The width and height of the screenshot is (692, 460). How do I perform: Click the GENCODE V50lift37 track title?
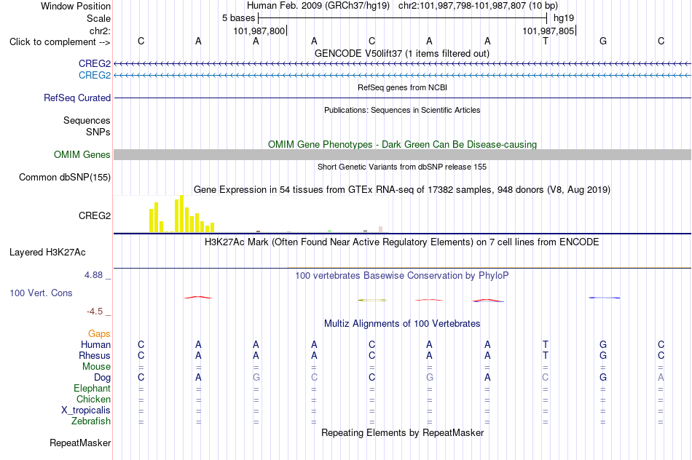click(402, 53)
